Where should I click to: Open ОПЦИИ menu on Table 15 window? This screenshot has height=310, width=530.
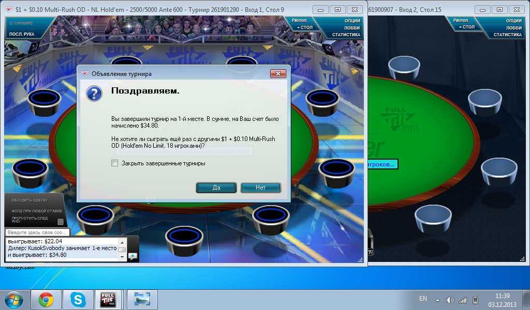point(514,21)
